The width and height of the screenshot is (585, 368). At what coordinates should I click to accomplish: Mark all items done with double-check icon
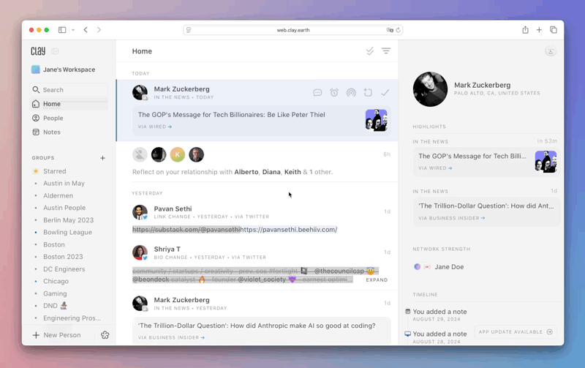pos(370,51)
